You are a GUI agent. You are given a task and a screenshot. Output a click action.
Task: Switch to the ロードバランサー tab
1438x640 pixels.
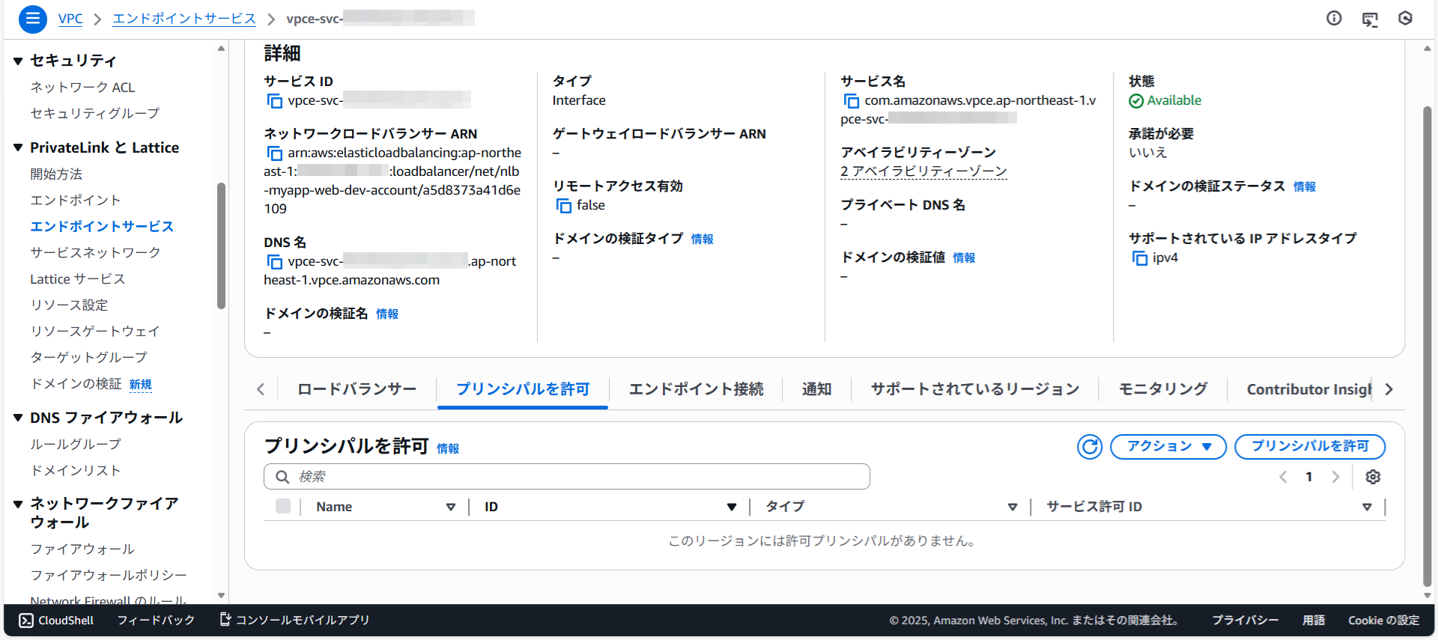[357, 389]
